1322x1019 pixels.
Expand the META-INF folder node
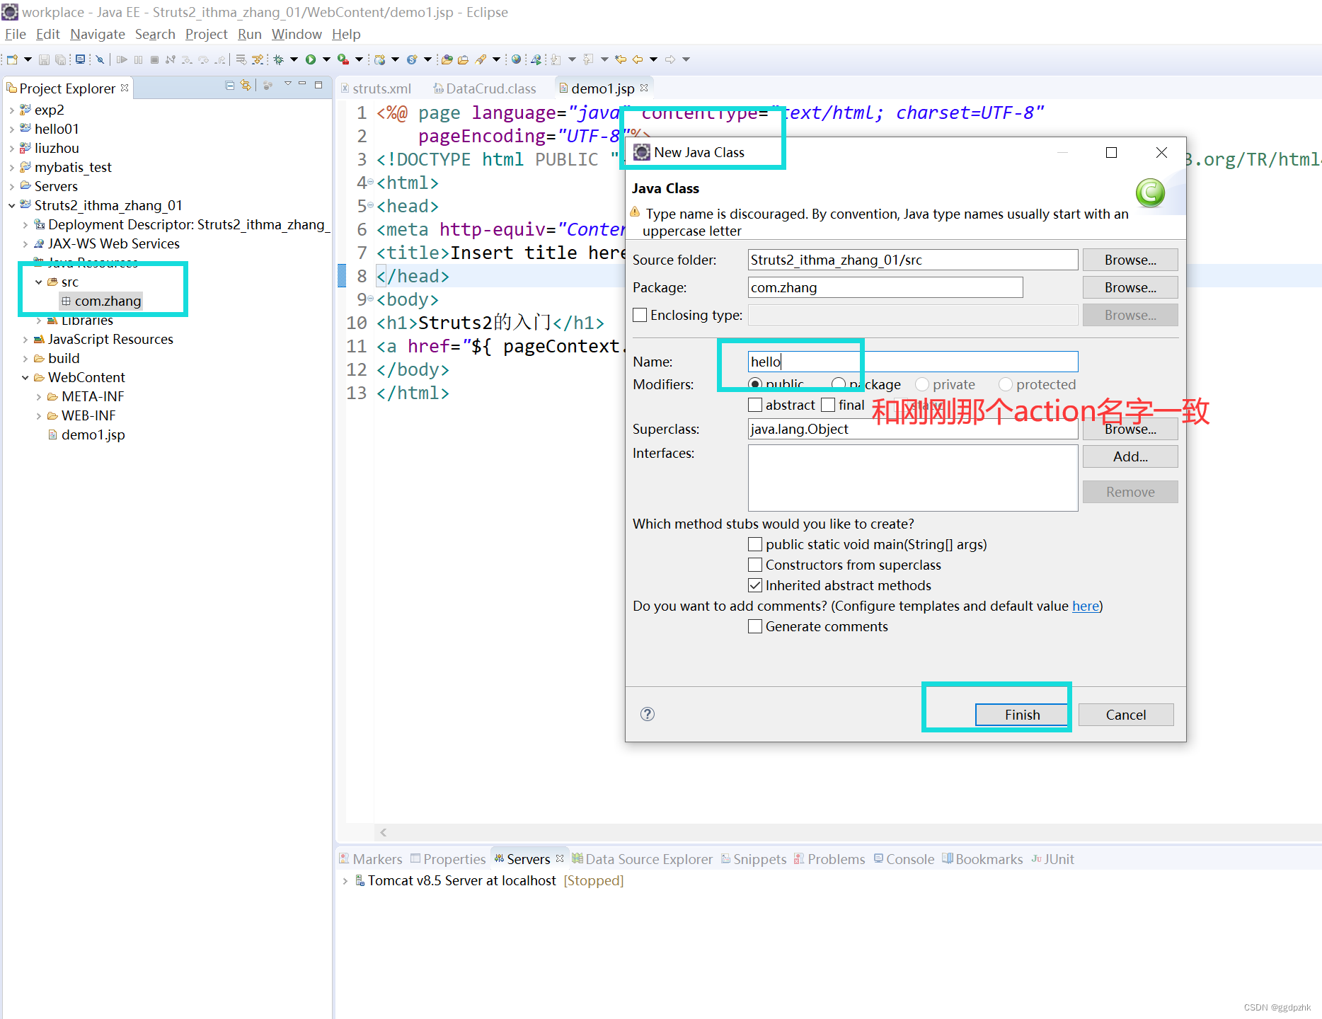39,397
